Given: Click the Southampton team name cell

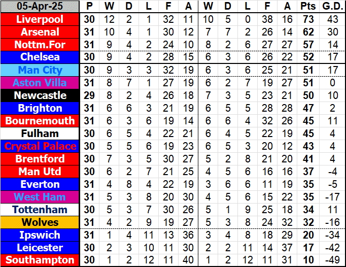Looking at the screenshot, I should pyautogui.click(x=40, y=260).
